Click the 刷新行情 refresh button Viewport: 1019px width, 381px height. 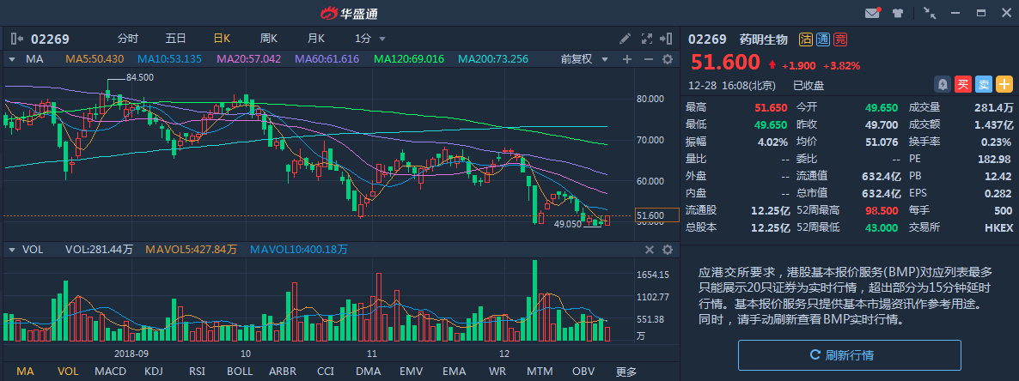click(x=849, y=354)
